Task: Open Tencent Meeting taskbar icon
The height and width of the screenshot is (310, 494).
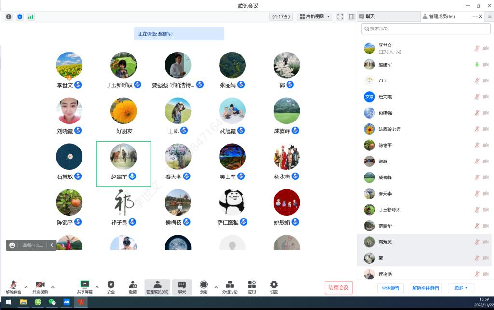Action: point(67,302)
